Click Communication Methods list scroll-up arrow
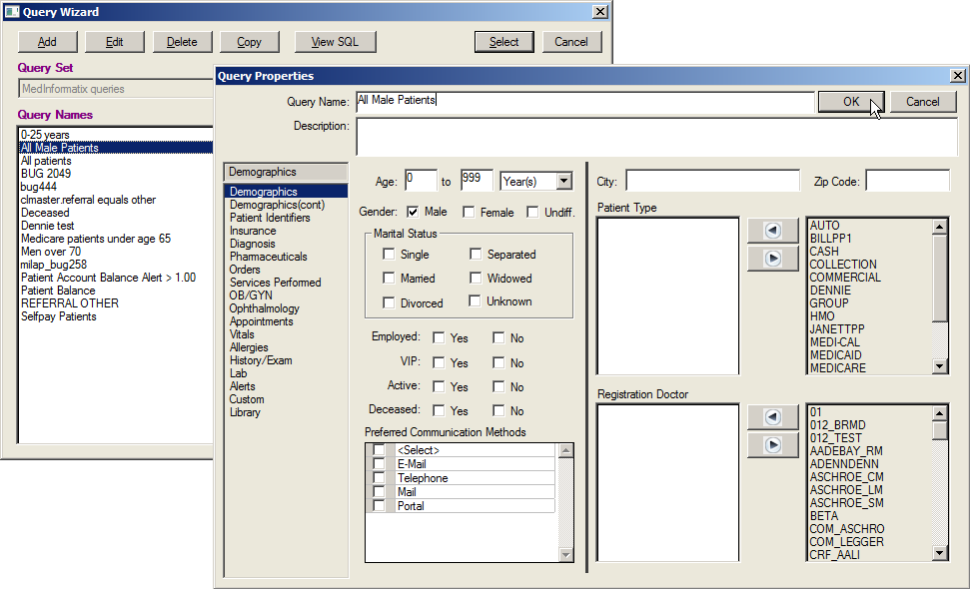 [x=565, y=450]
